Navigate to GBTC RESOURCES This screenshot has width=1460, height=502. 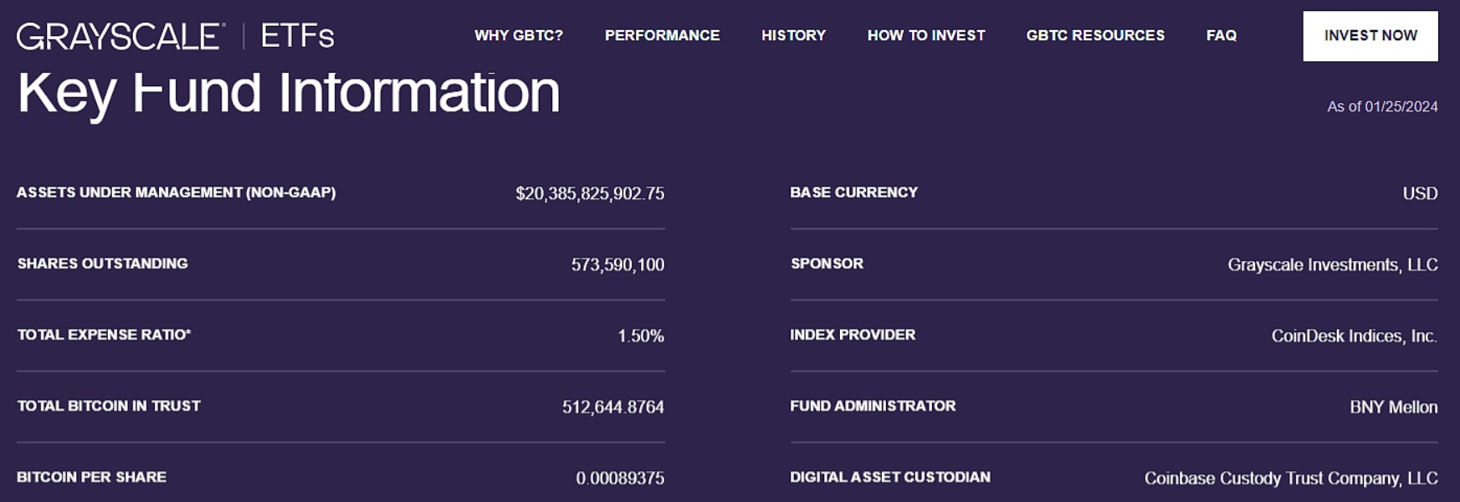pos(1095,35)
